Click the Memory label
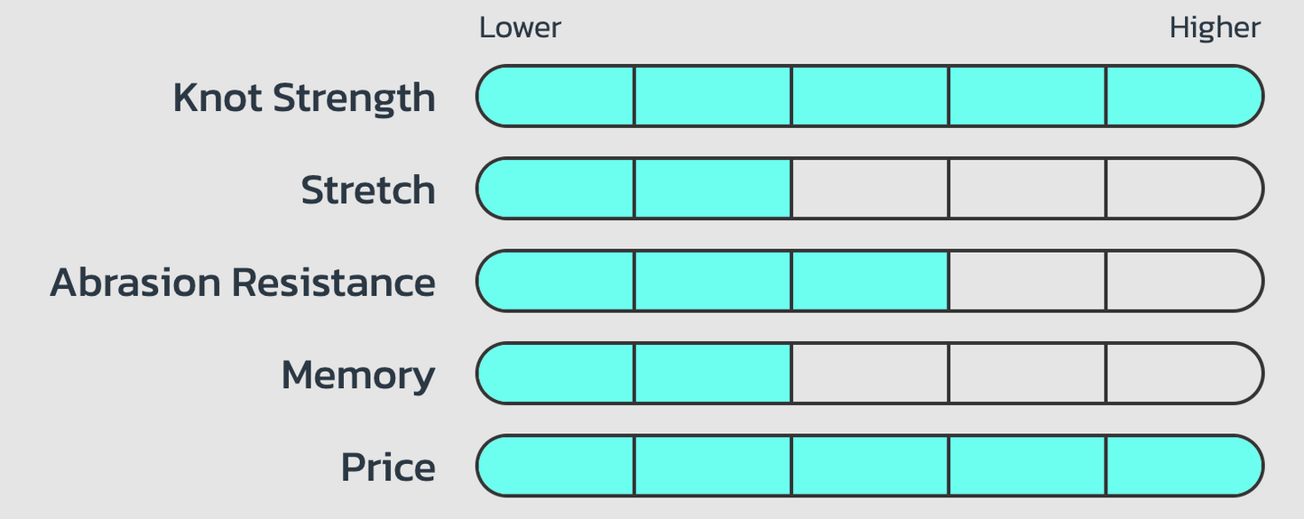This screenshot has width=1304, height=519. 358,375
